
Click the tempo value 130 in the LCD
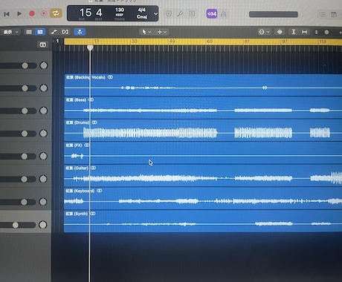[x=120, y=10]
